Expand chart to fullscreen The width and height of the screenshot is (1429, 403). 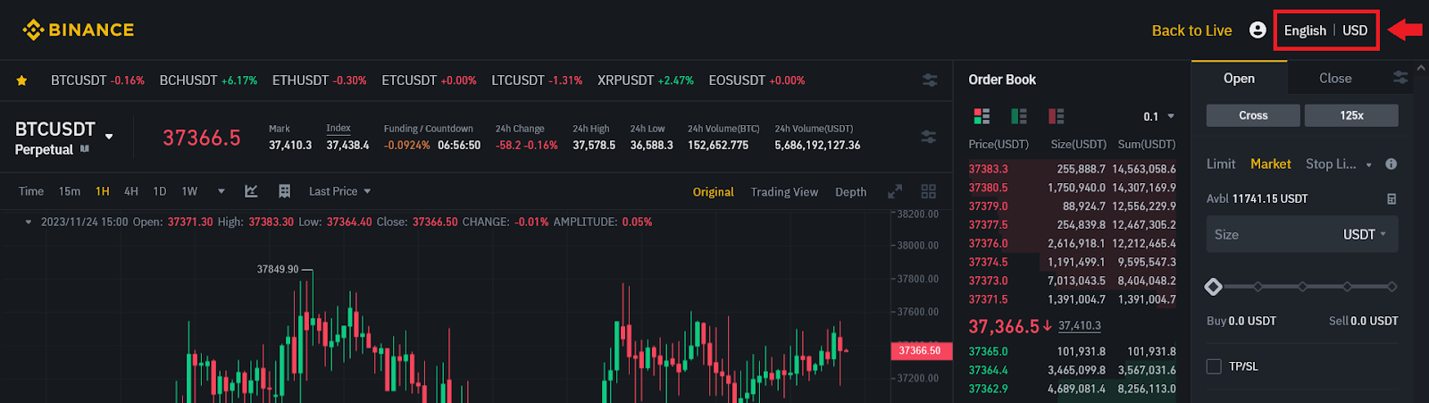tap(895, 192)
